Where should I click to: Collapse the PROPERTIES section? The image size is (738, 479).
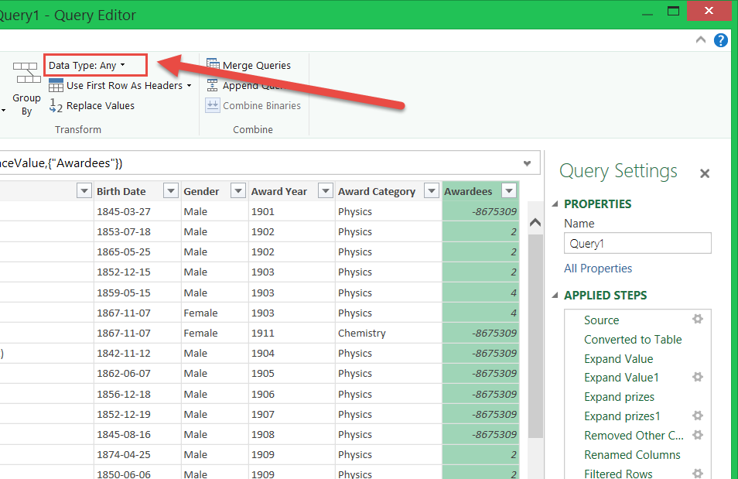pyautogui.click(x=555, y=204)
